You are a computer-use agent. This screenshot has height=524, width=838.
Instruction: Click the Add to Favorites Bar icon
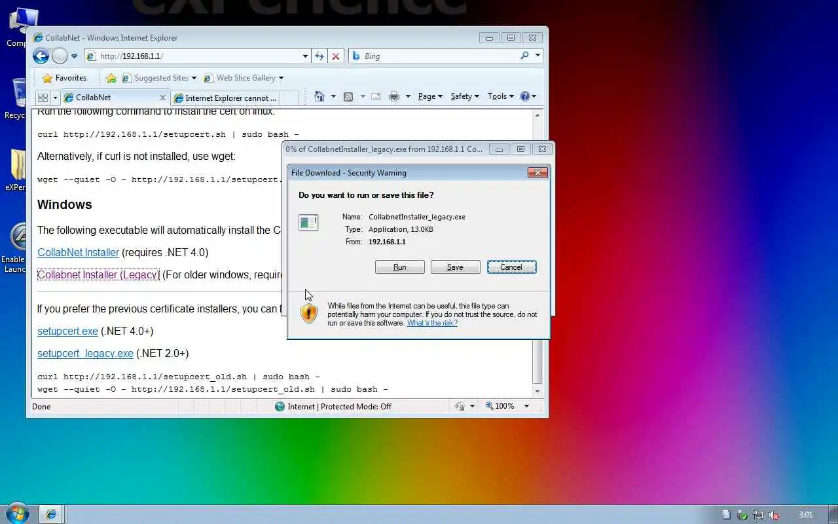(x=111, y=78)
